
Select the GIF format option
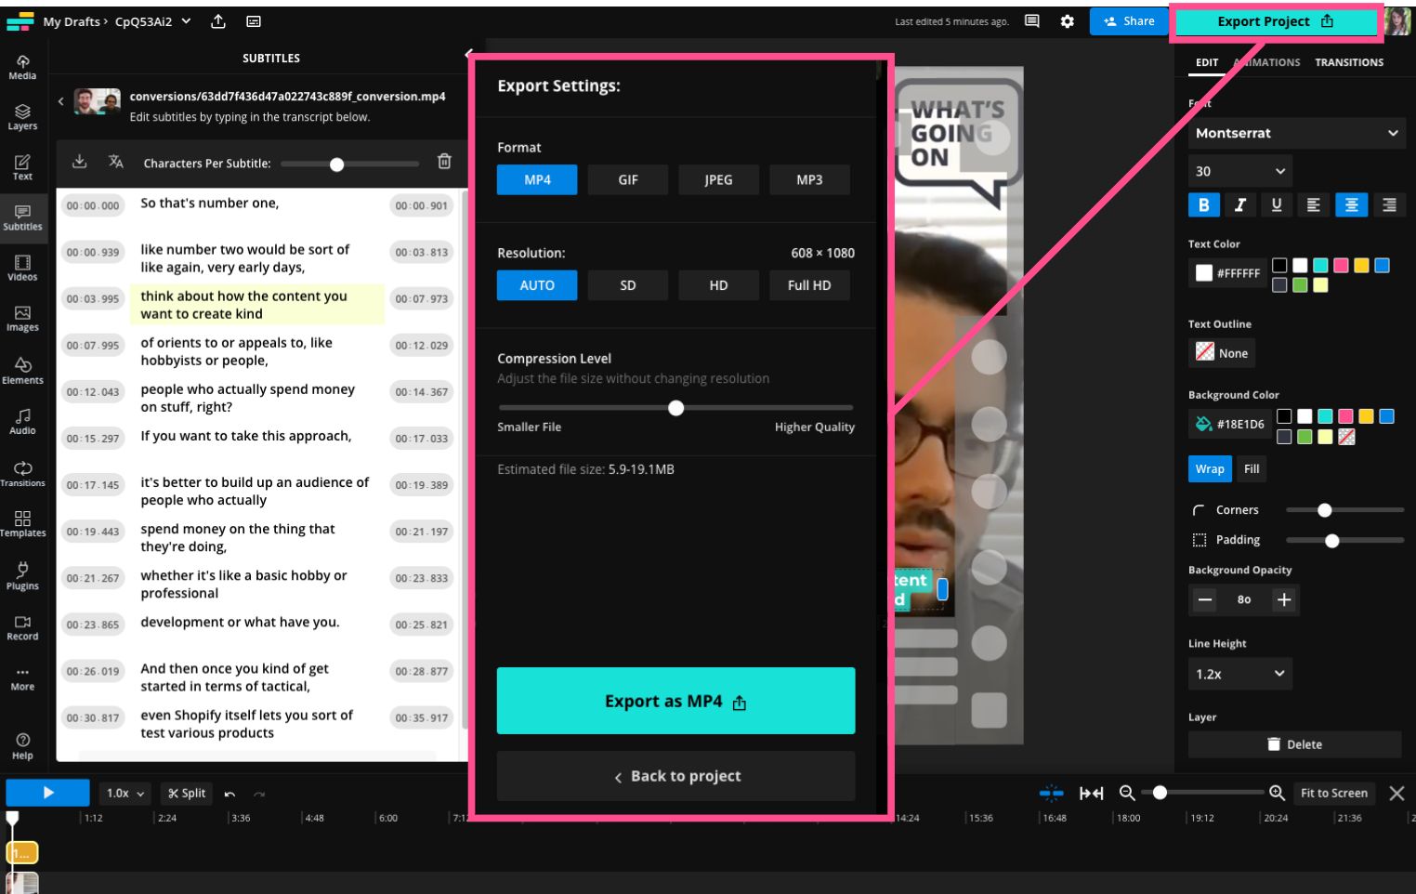pos(628,179)
